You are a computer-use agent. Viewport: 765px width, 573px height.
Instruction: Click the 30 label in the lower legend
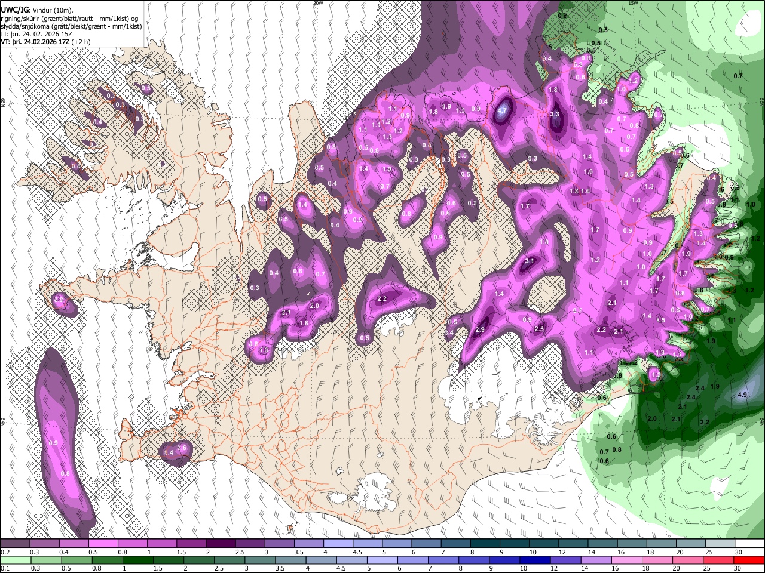(x=737, y=568)
